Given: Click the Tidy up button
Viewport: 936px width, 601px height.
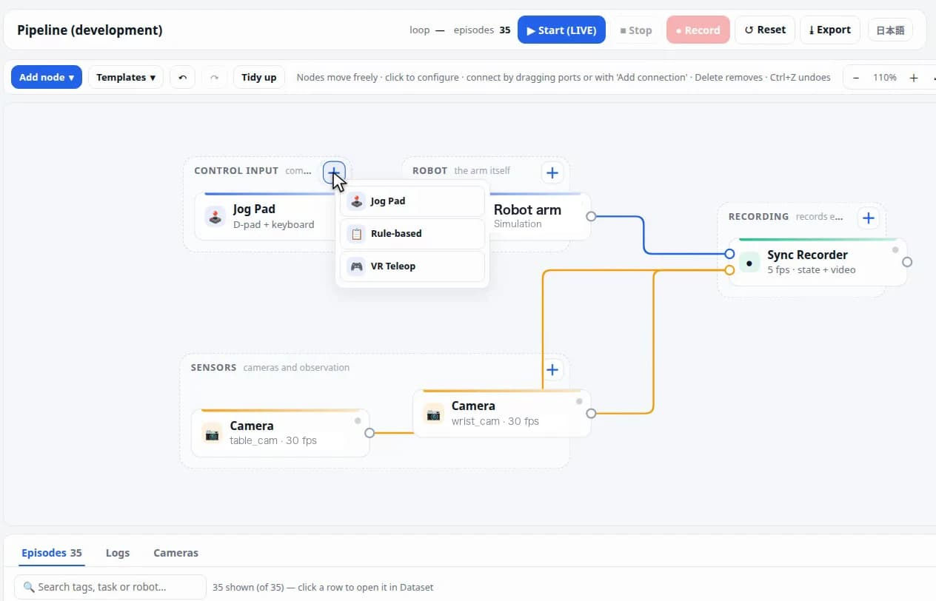Looking at the screenshot, I should (259, 77).
